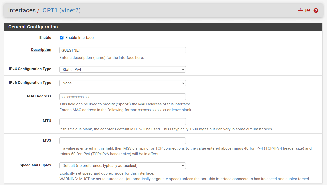Focus the MTU input field

(123, 121)
